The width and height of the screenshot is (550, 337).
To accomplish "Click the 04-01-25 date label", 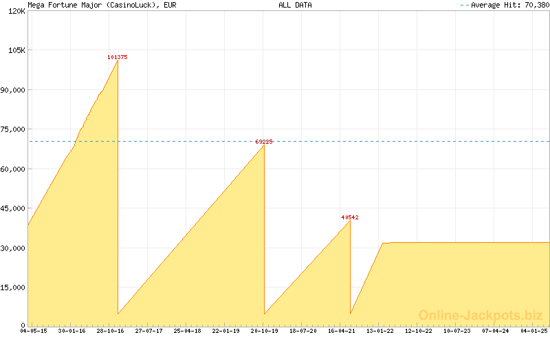I will point(533,331).
